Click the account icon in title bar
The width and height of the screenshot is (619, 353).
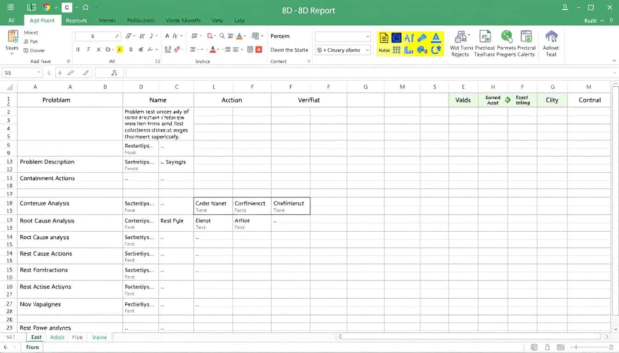click(565, 7)
